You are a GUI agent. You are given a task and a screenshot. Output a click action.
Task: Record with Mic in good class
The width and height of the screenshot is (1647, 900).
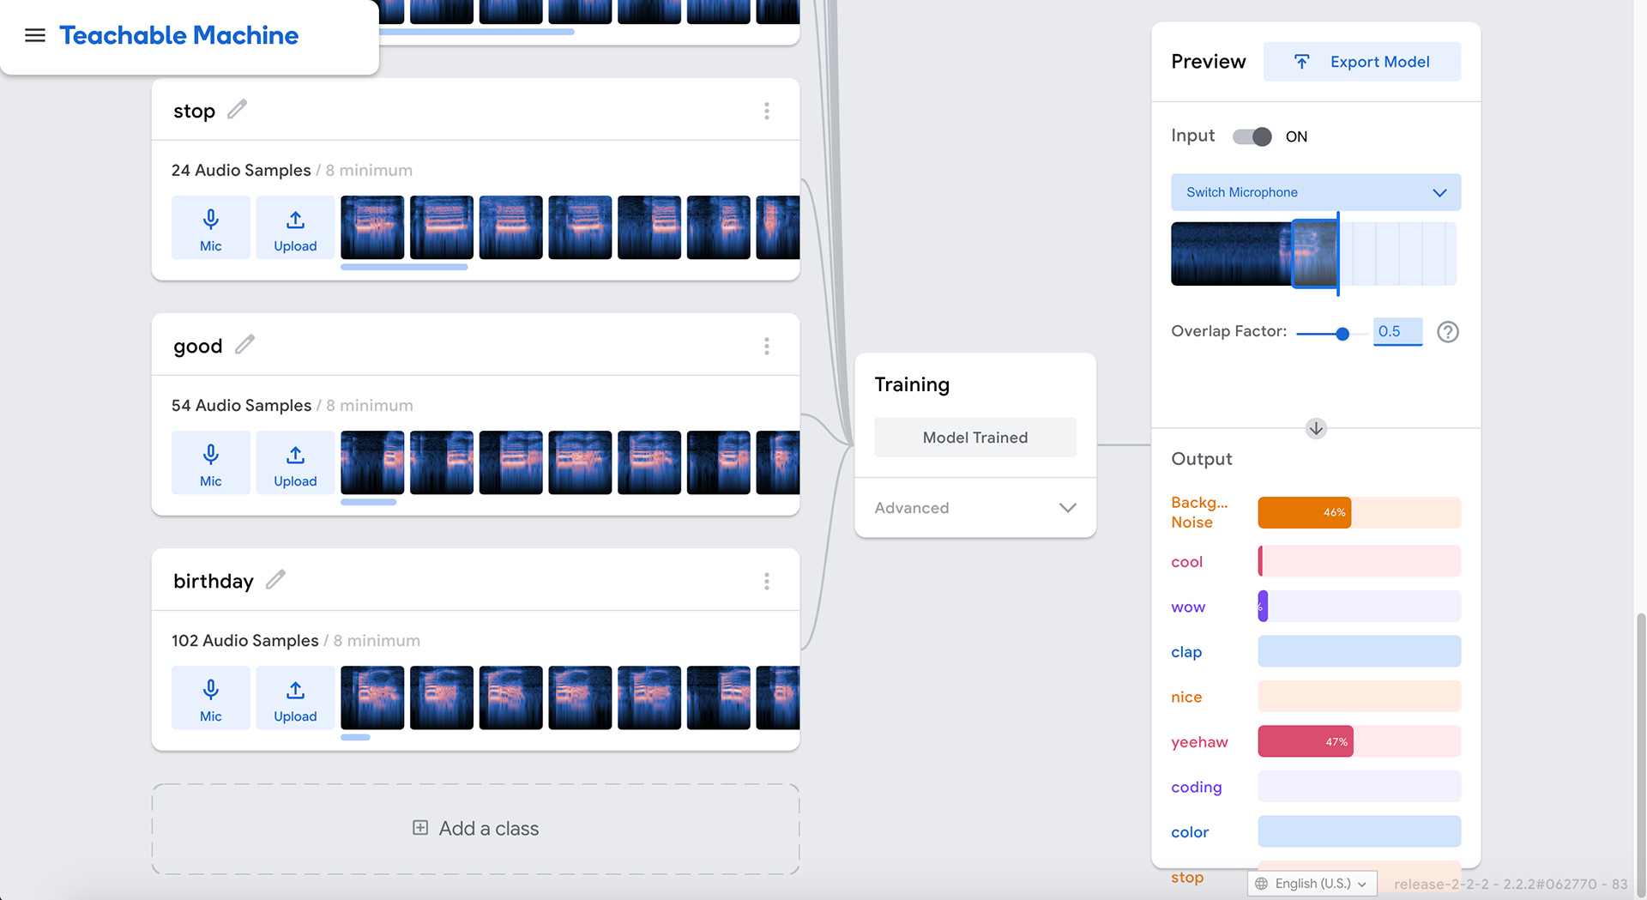pyautogui.click(x=211, y=462)
